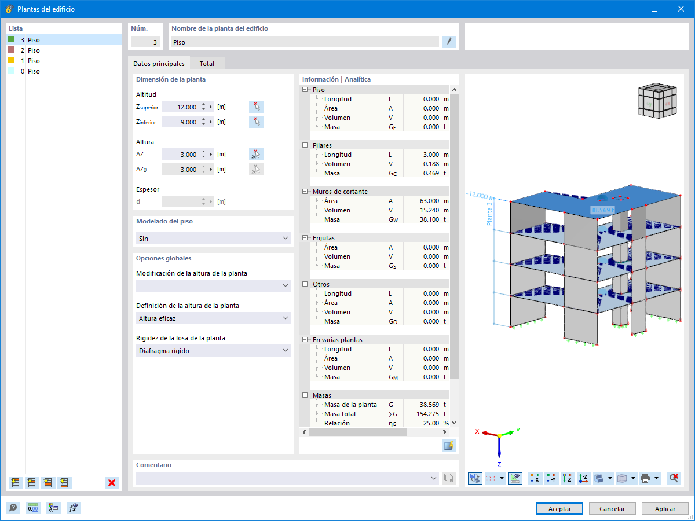Open the Modelado del piso dropdown
This screenshot has width=695, height=521.
[x=213, y=239]
